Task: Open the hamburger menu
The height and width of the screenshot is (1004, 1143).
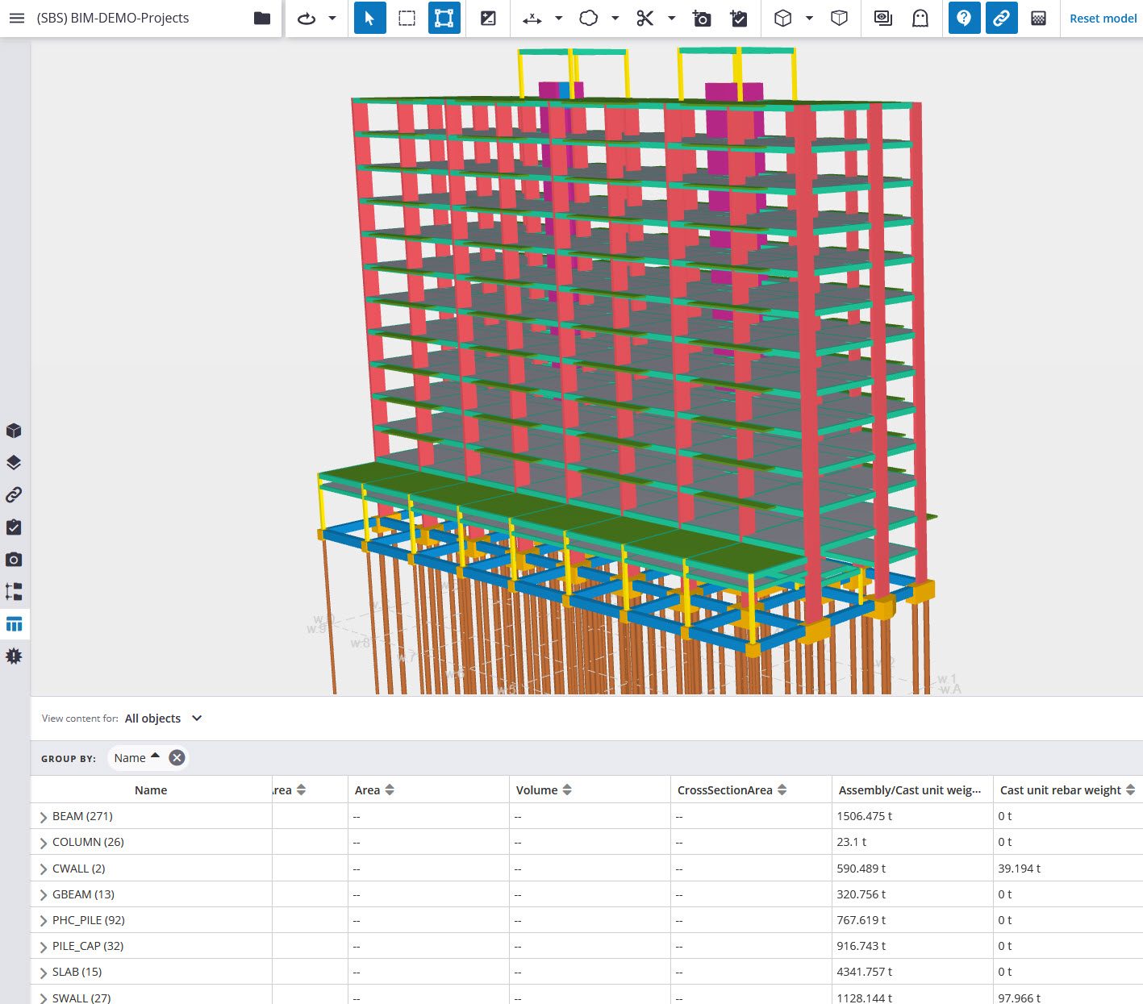Action: pos(16,18)
